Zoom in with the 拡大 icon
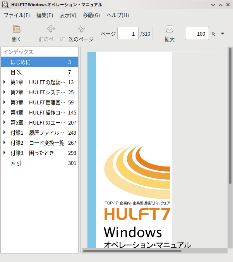This screenshot has height=262, width=233. click(x=170, y=29)
